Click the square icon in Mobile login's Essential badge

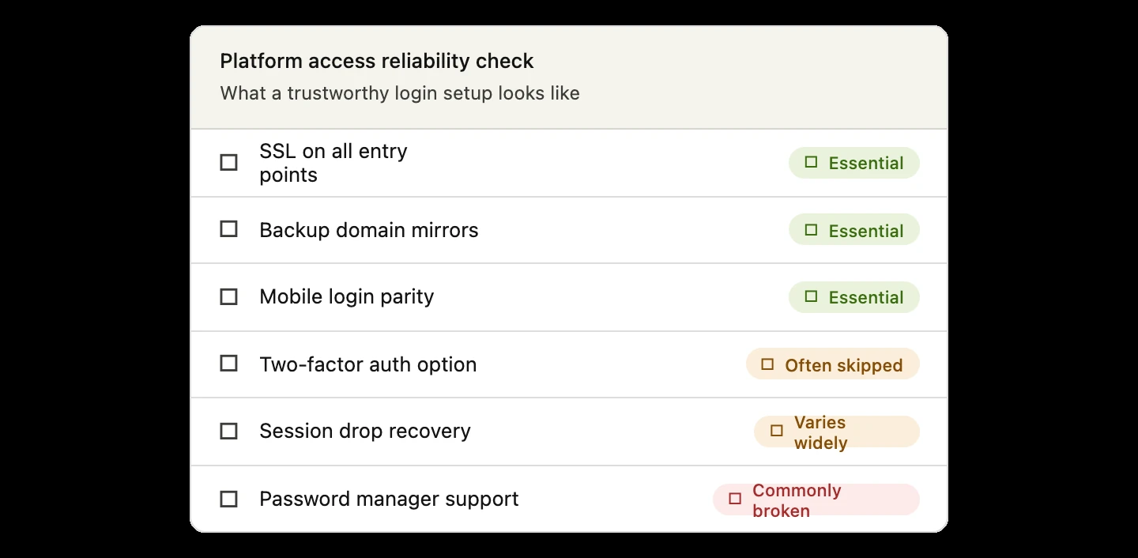pos(811,296)
